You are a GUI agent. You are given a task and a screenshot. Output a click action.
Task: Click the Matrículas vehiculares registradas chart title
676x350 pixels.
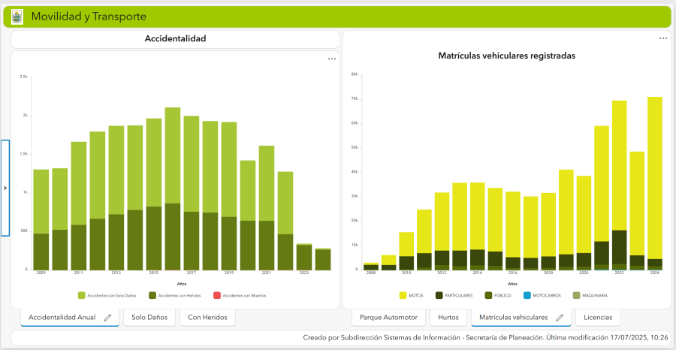coord(506,56)
